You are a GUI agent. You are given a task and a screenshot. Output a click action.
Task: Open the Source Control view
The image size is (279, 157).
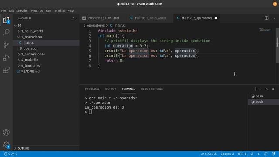coord(6,44)
